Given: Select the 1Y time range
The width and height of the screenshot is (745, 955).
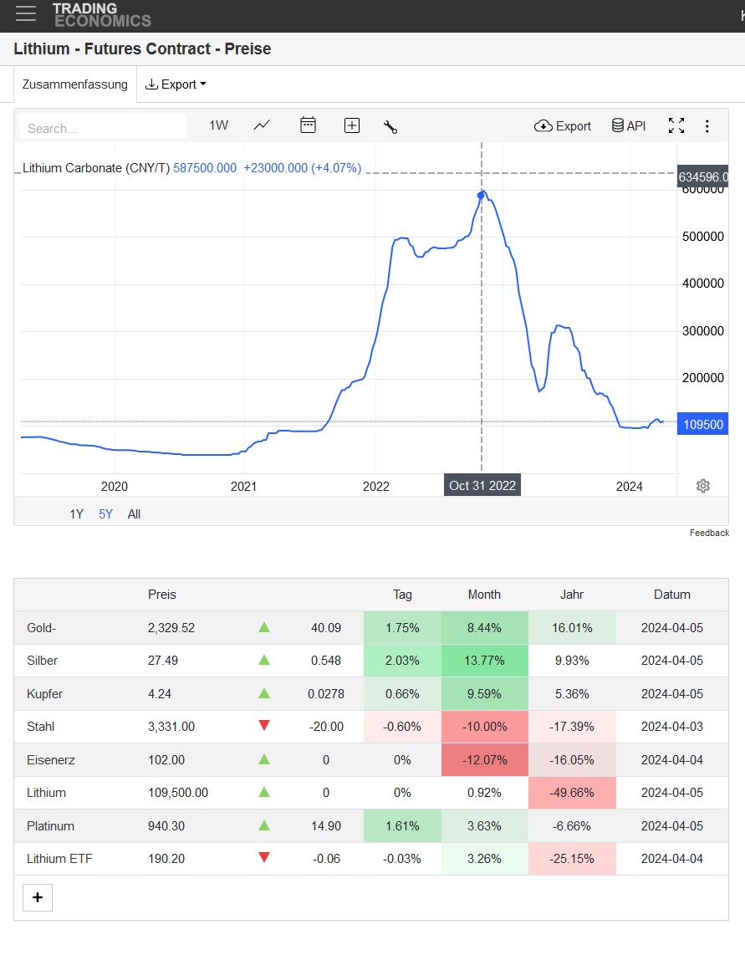Looking at the screenshot, I should 76,514.
